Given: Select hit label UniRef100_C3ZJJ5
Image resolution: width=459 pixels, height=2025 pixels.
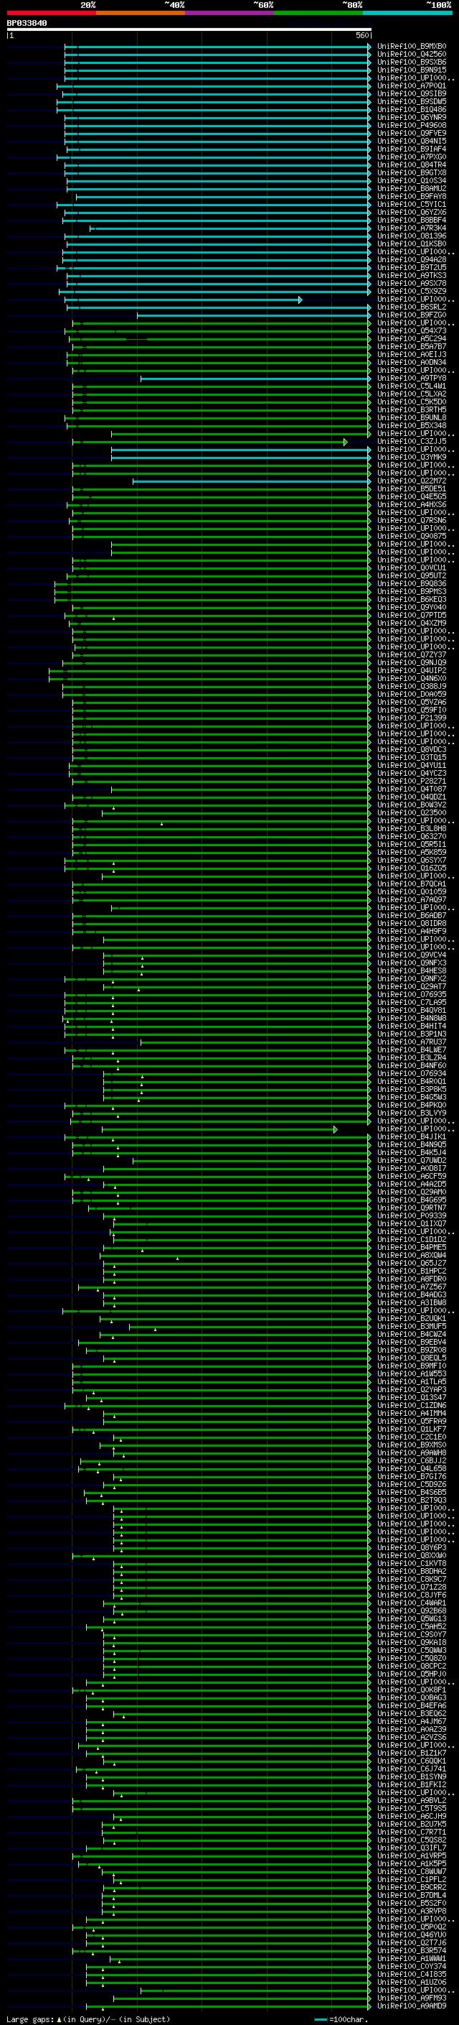Looking at the screenshot, I should pos(412,441).
